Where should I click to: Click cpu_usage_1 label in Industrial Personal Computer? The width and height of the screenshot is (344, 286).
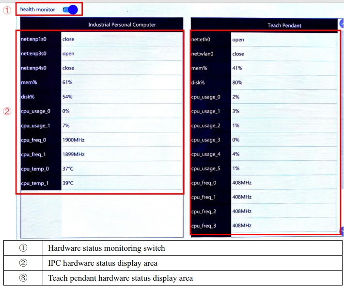35,126
